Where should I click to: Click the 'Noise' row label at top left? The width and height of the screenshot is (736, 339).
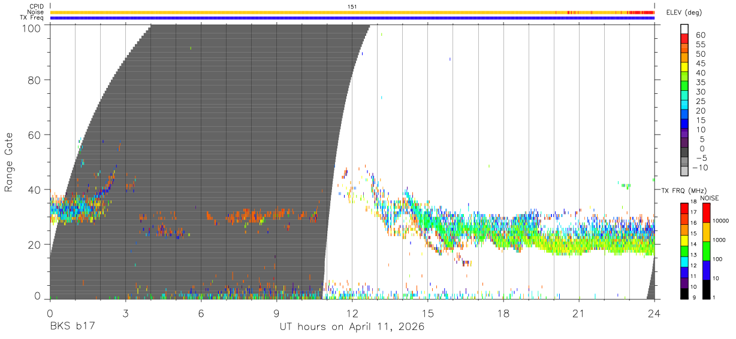pyautogui.click(x=35, y=12)
